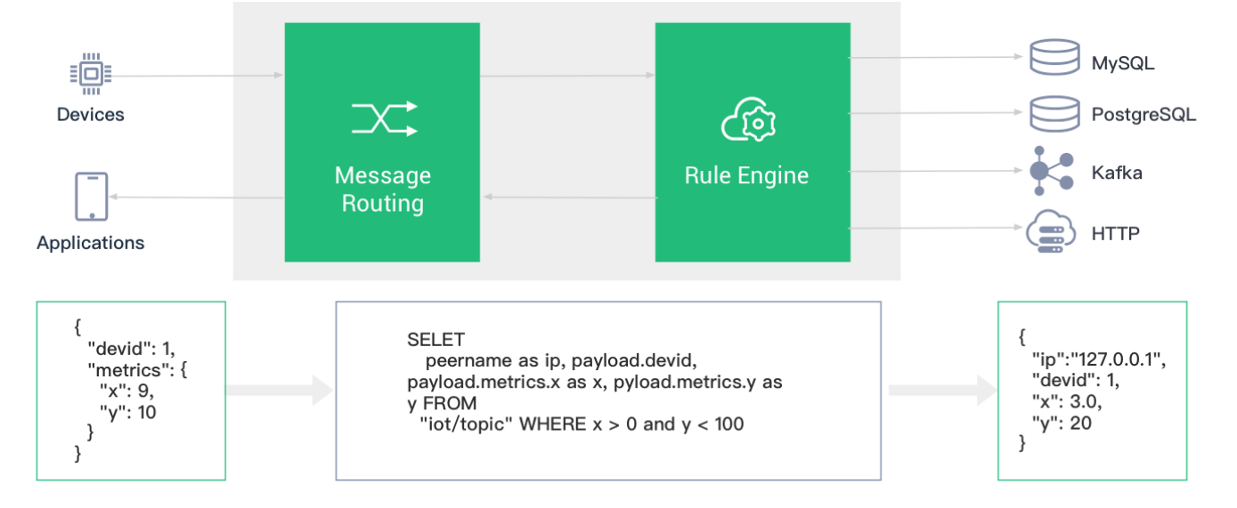Image resolution: width=1237 pixels, height=508 pixels.
Task: Click the Applications label text
Action: [90, 243]
